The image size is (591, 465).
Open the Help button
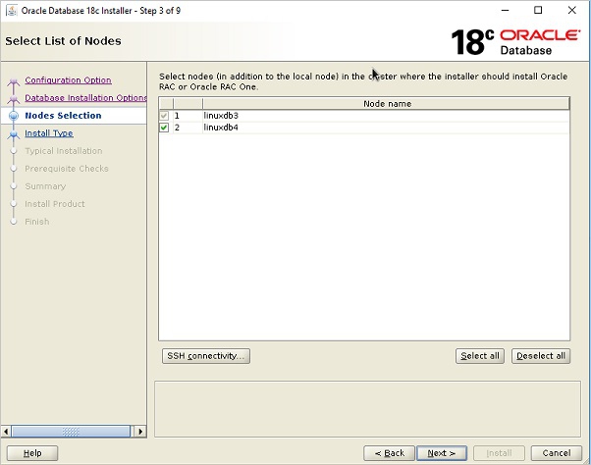point(32,453)
